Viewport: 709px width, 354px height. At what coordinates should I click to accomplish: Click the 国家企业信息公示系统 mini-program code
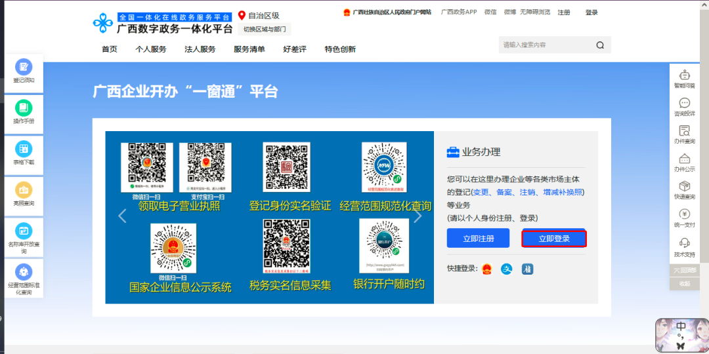(x=173, y=248)
